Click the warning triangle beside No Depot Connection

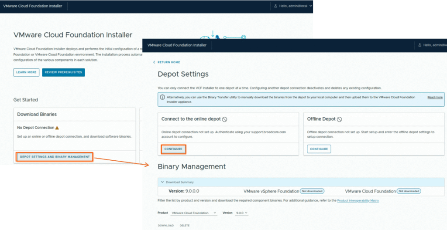click(x=57, y=128)
